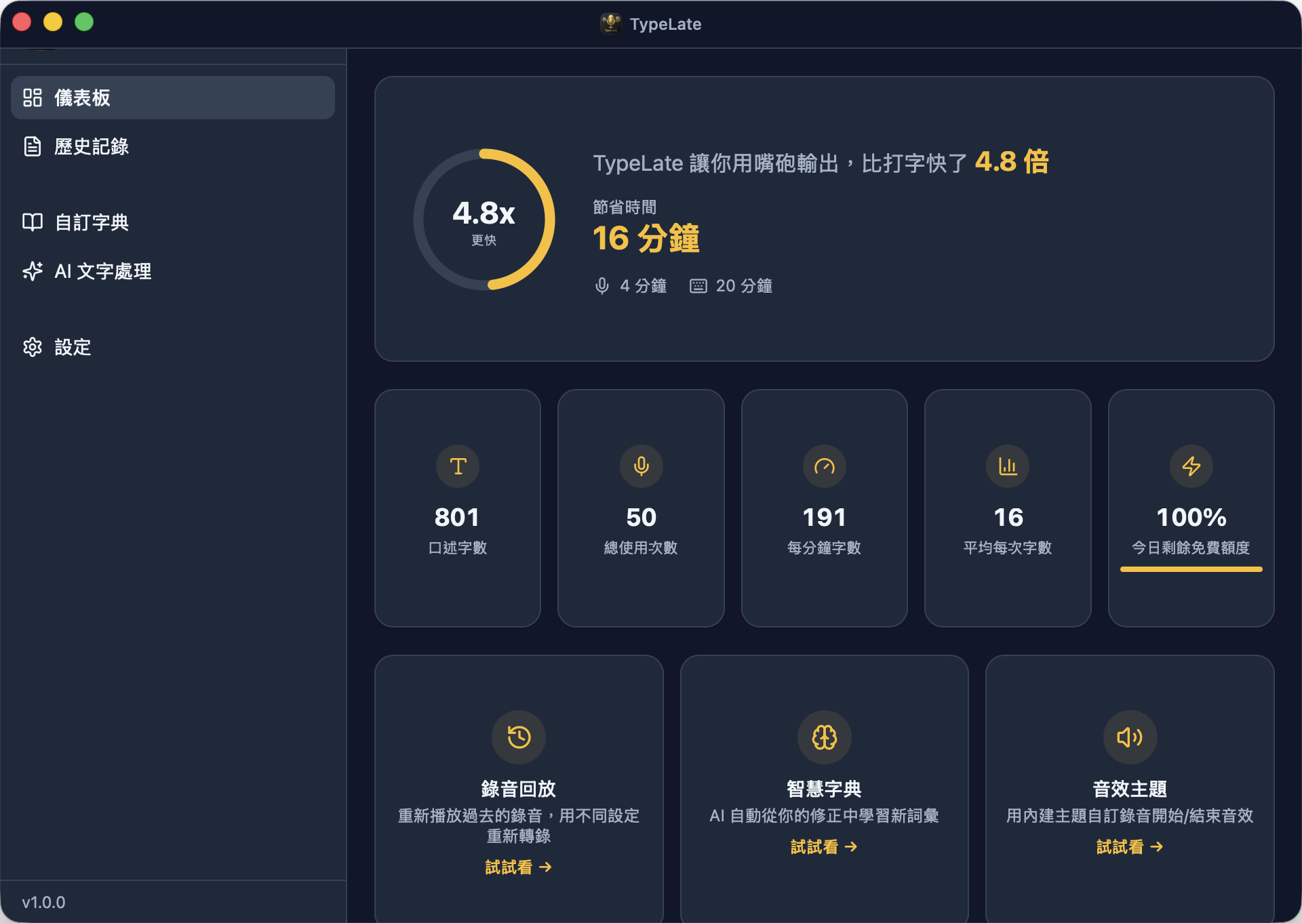Click the small microphone icon next to 4 分鐘
This screenshot has height=923, width=1302.
(601, 286)
